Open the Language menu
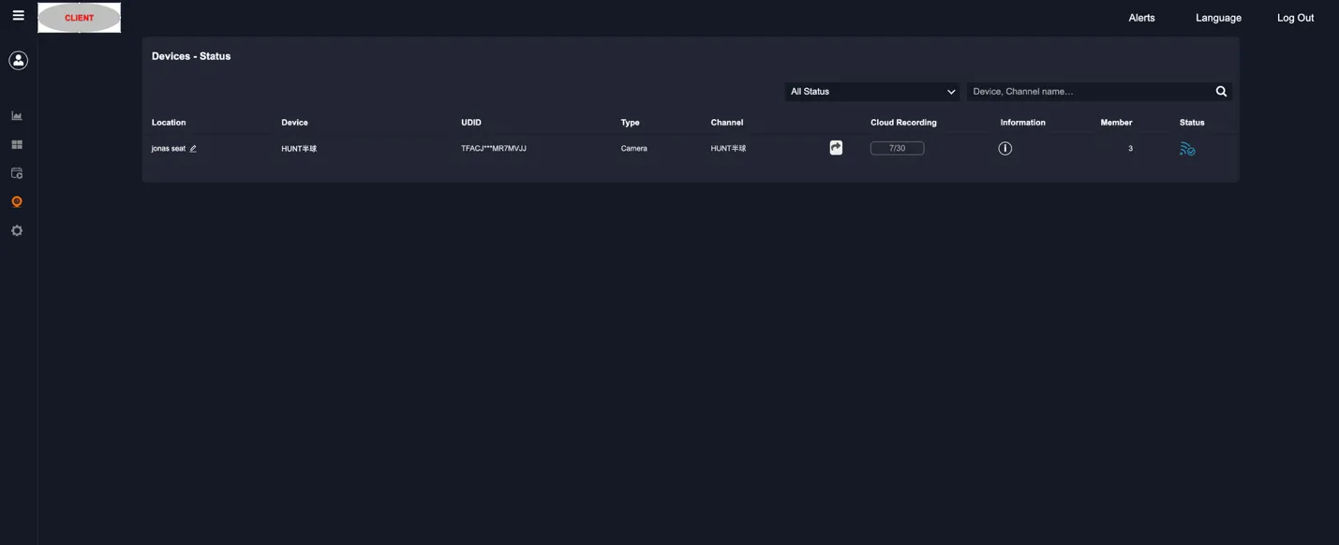Viewport: 1339px width, 545px height. coord(1217,17)
